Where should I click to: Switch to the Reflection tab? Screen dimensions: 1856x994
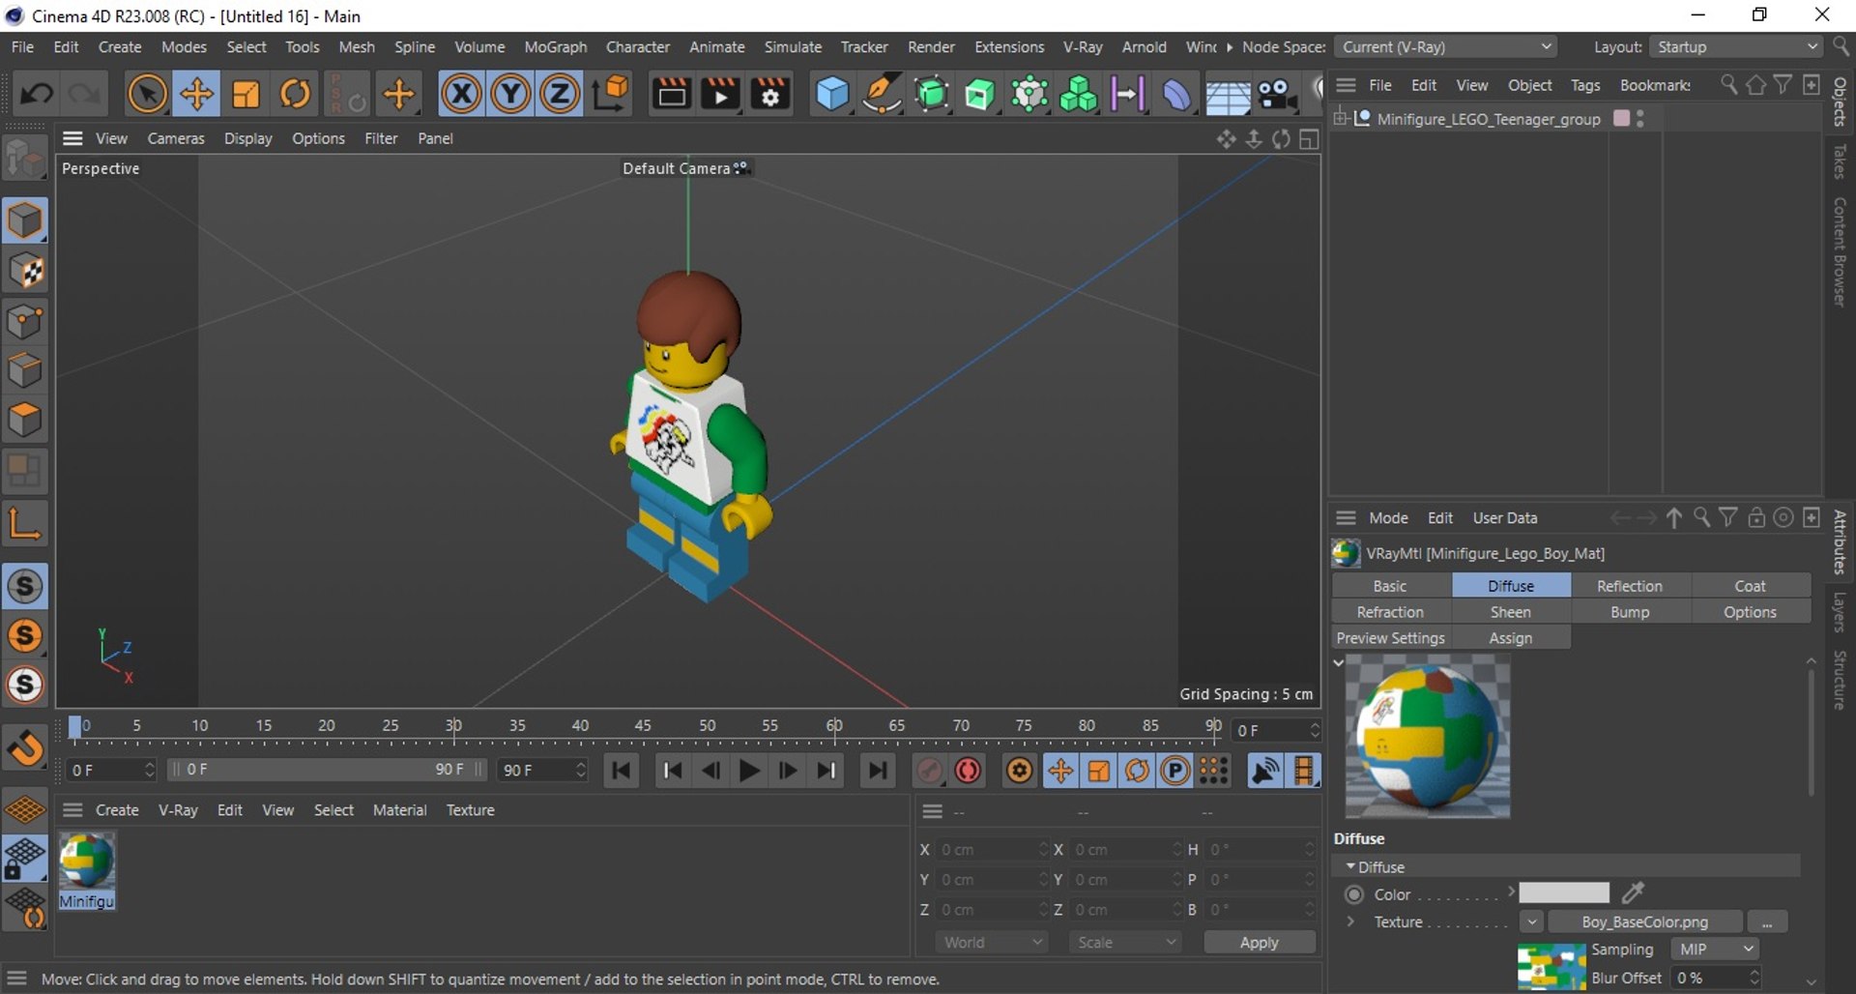[1630, 586]
